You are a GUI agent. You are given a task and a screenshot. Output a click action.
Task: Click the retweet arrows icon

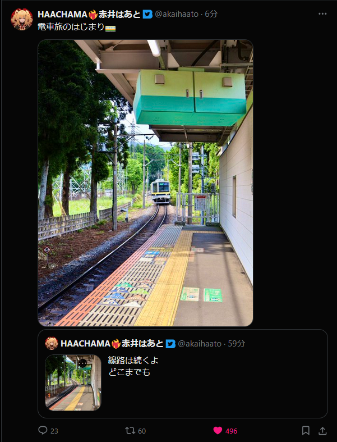pos(130,430)
